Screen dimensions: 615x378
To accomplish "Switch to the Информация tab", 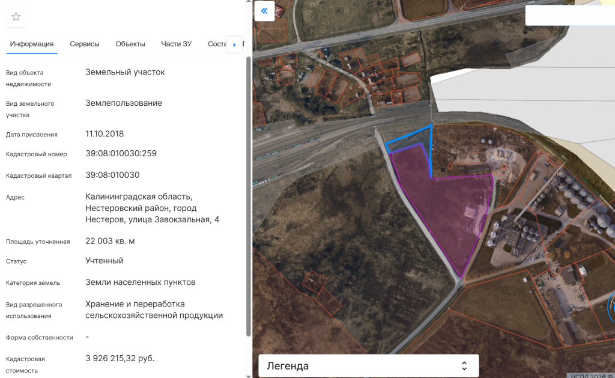I will tap(32, 44).
